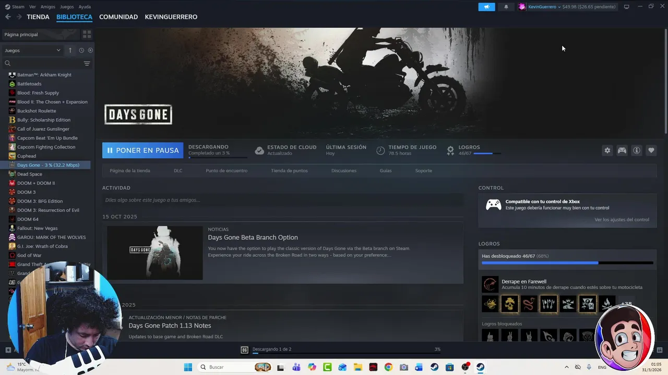The image size is (668, 375).
Task: Go back with the back arrow
Action: coord(8,17)
